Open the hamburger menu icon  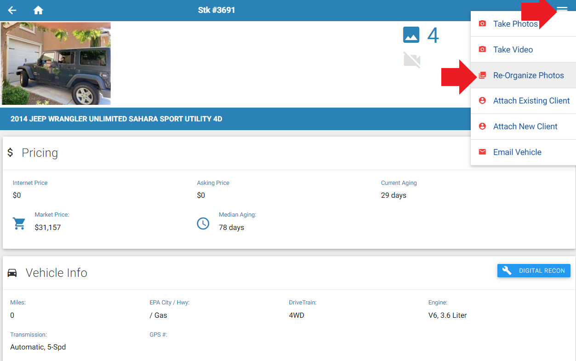562,10
